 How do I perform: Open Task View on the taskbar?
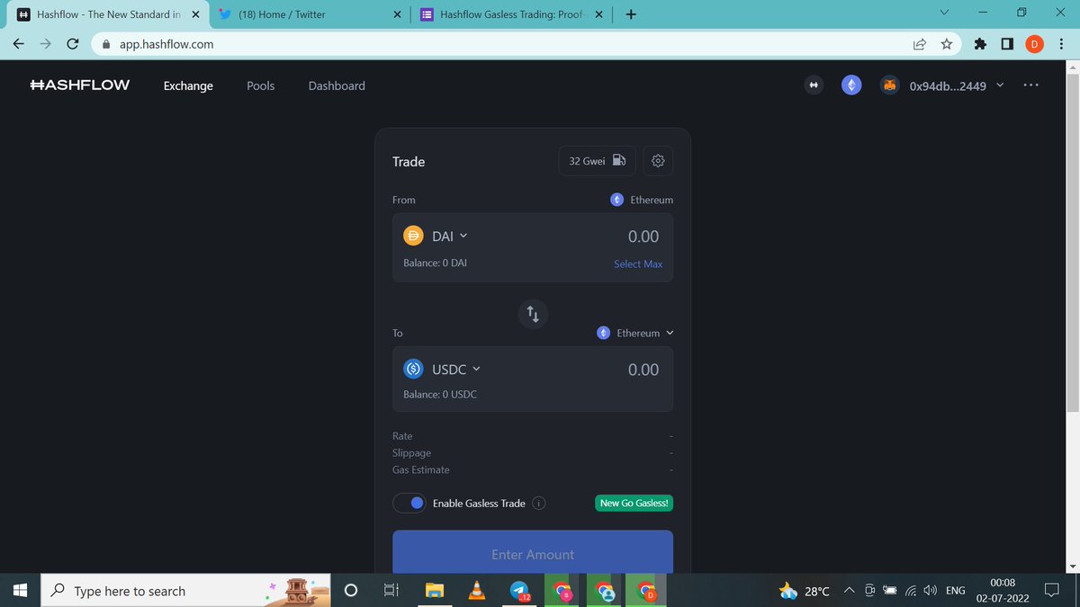click(391, 591)
